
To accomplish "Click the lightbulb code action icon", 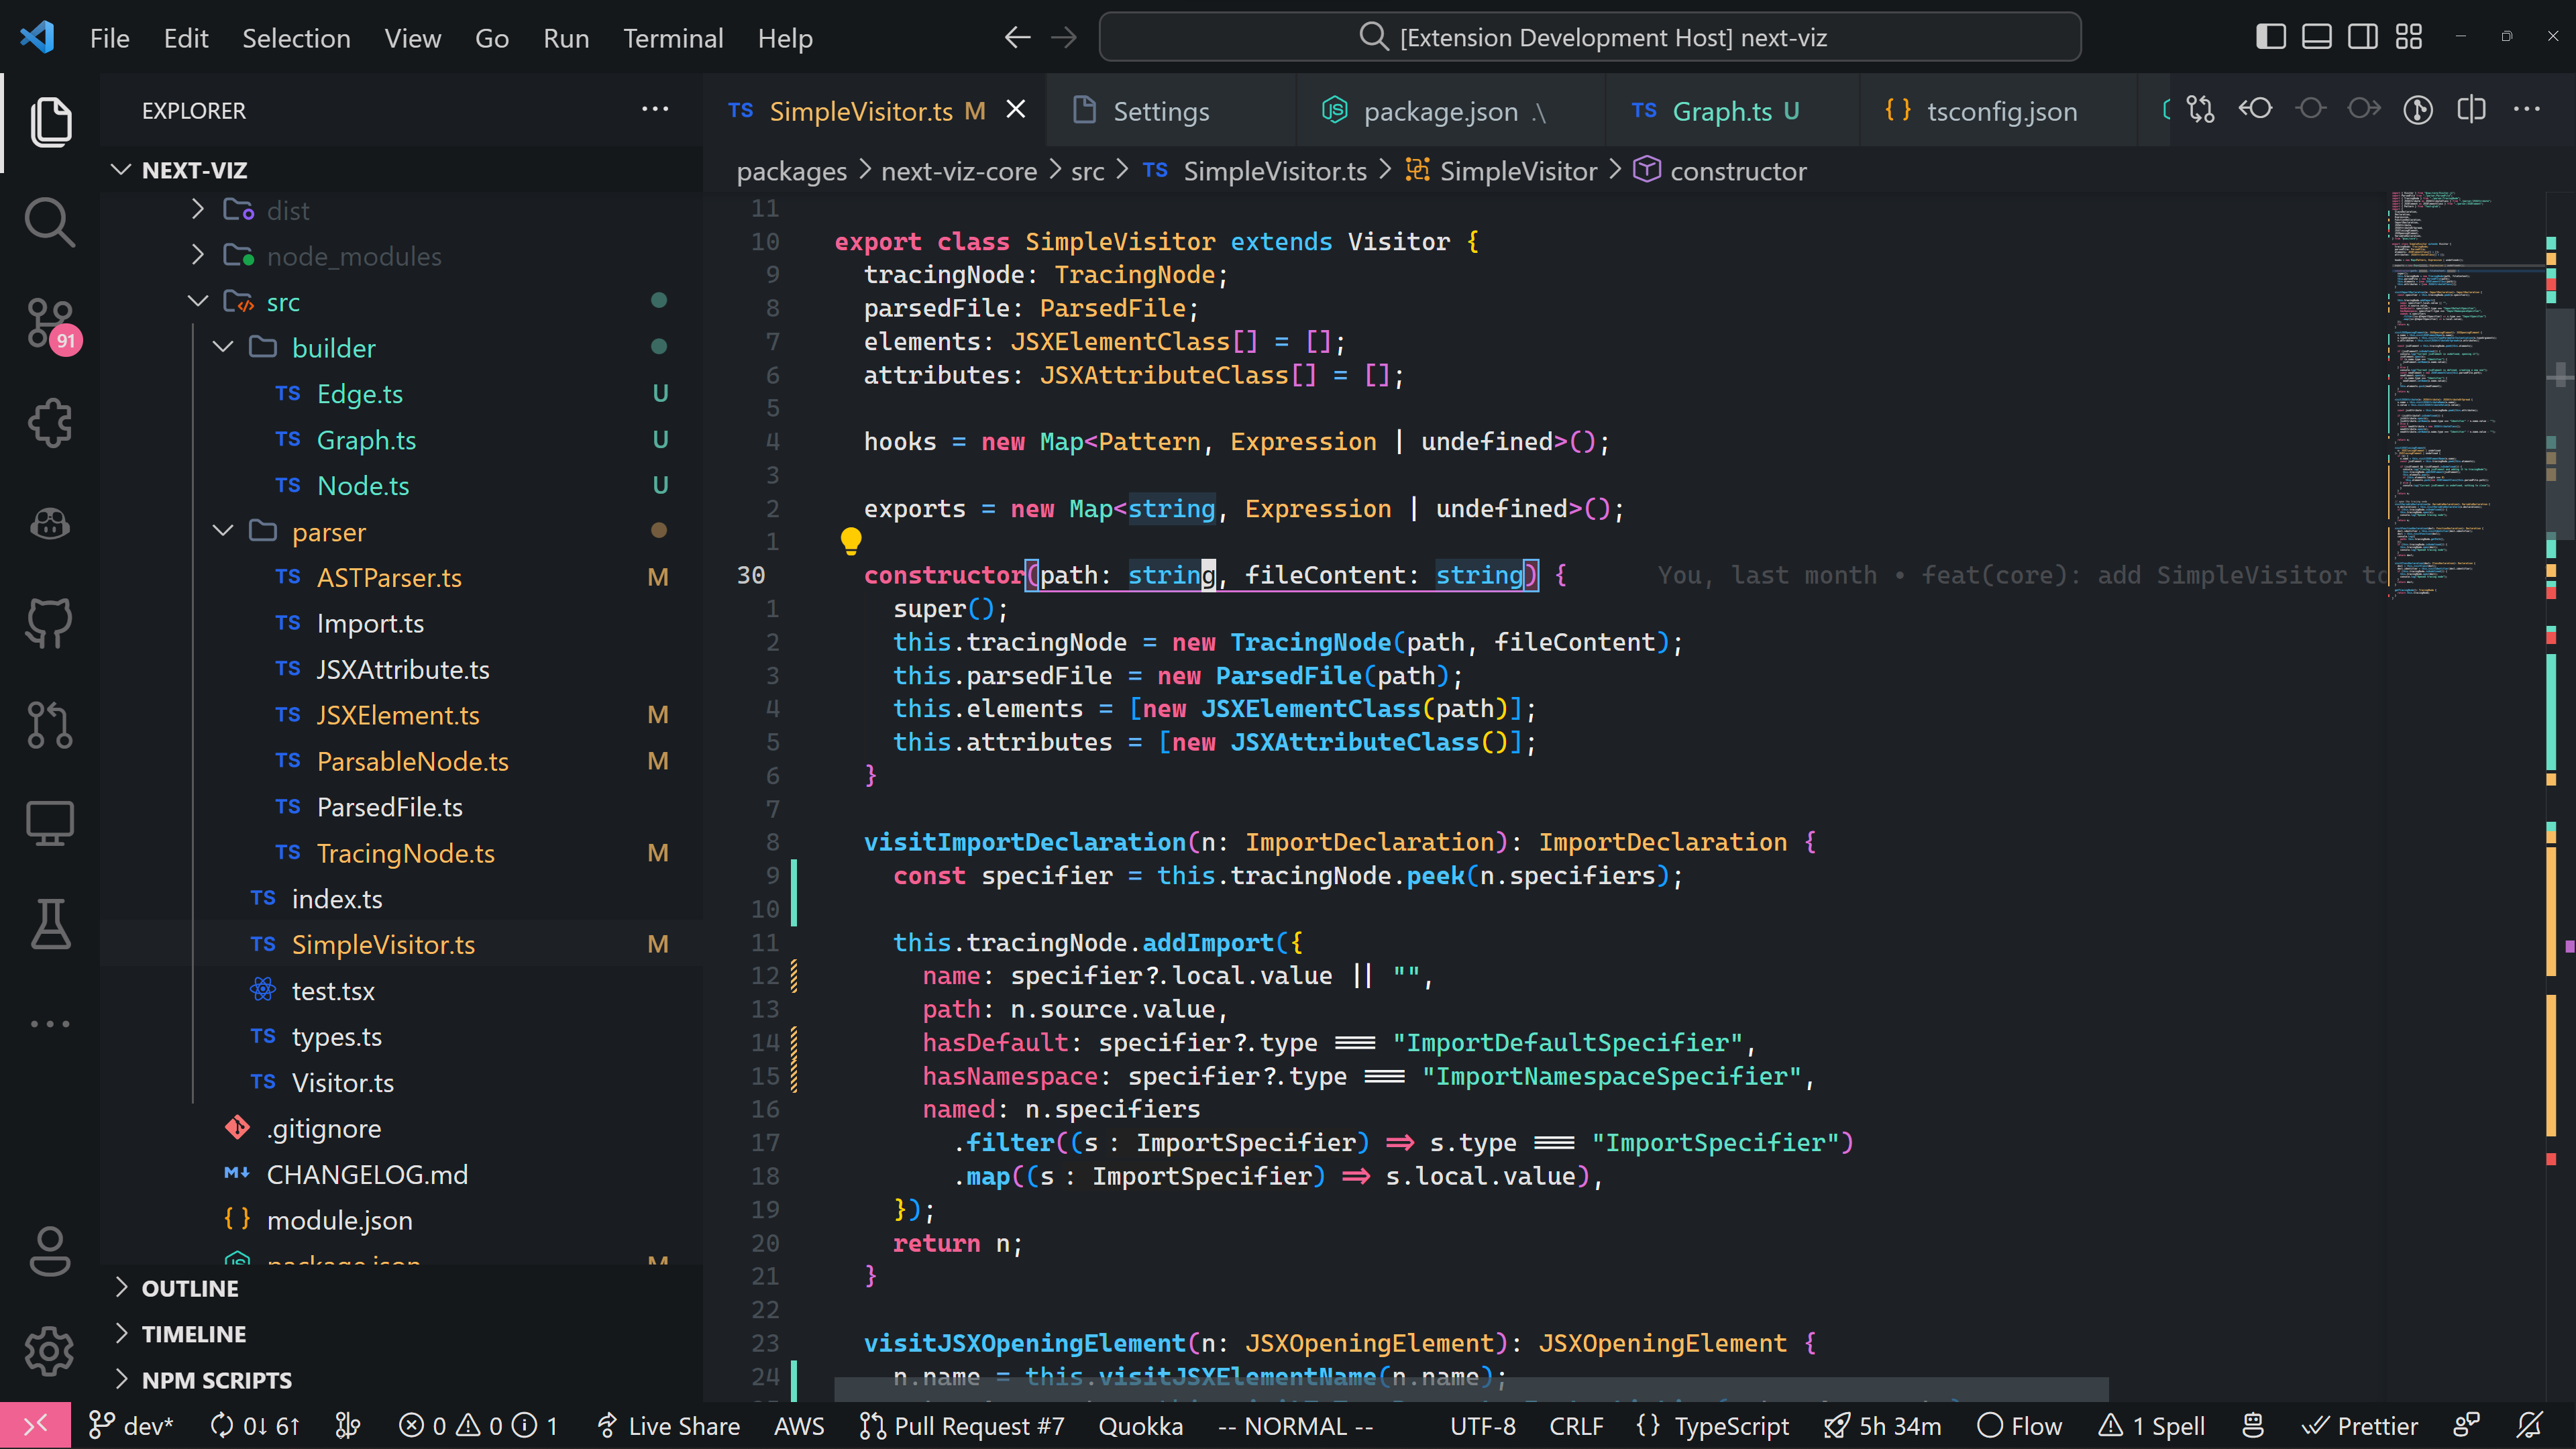I will click(x=850, y=541).
